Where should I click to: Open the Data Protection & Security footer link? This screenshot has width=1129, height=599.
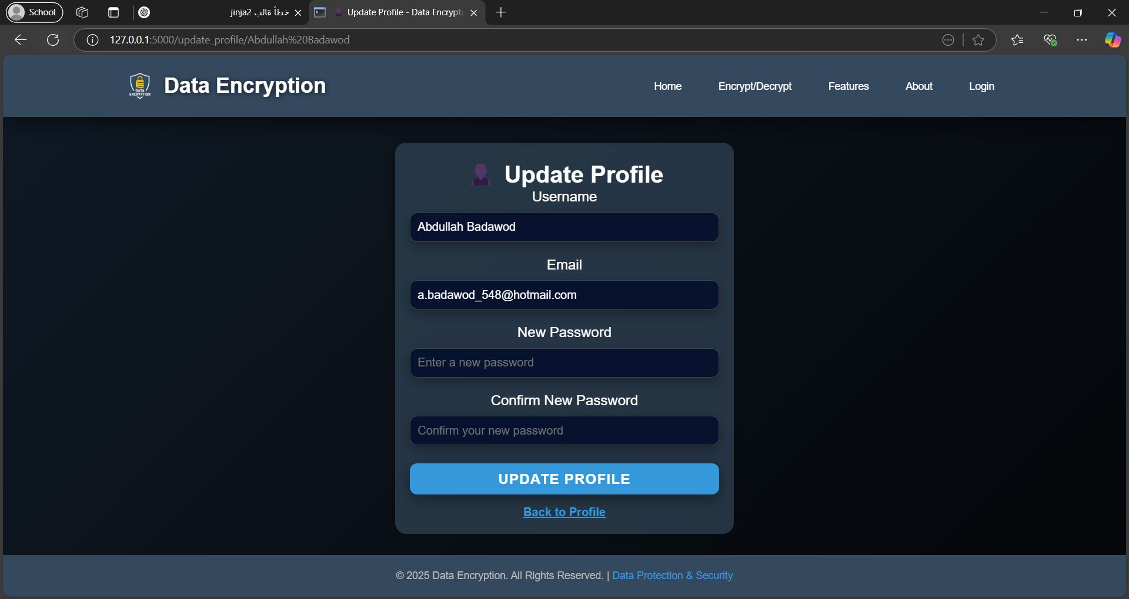[673, 576]
